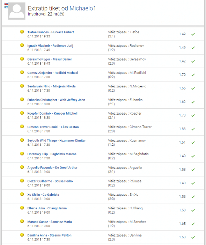Click tennis ball icon beside Ignatik–Rodionov match
This screenshot has height=245, width=206.
tap(22, 45)
